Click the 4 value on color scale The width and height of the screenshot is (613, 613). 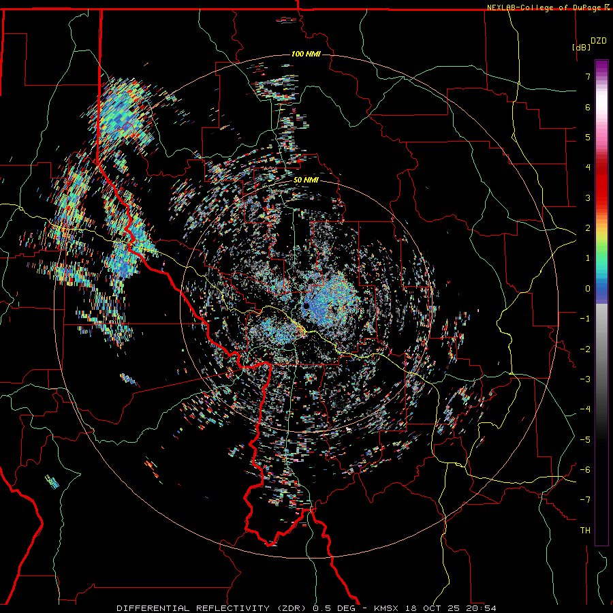[588, 168]
